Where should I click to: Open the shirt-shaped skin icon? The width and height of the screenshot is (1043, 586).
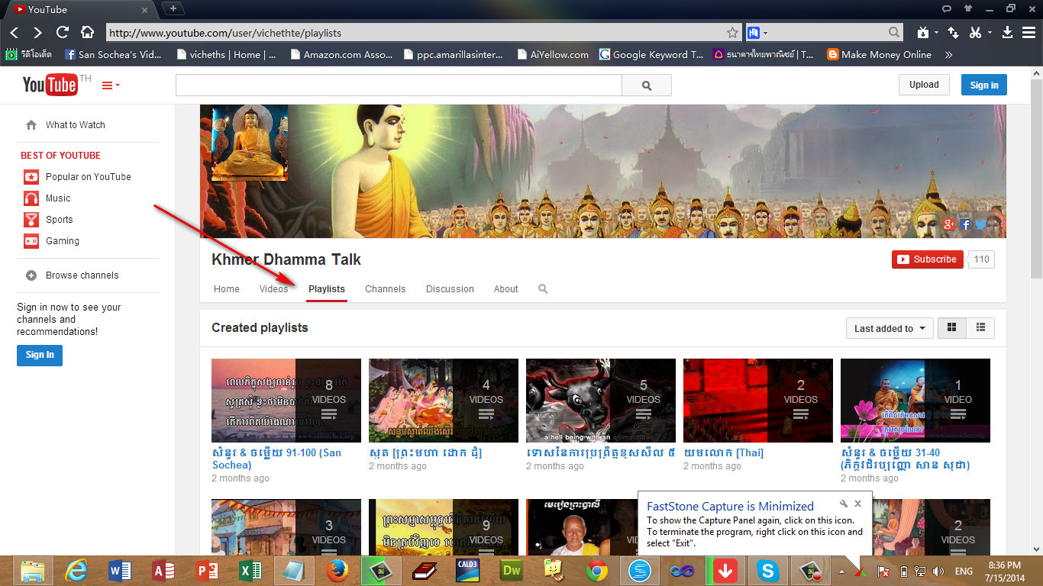click(x=968, y=8)
